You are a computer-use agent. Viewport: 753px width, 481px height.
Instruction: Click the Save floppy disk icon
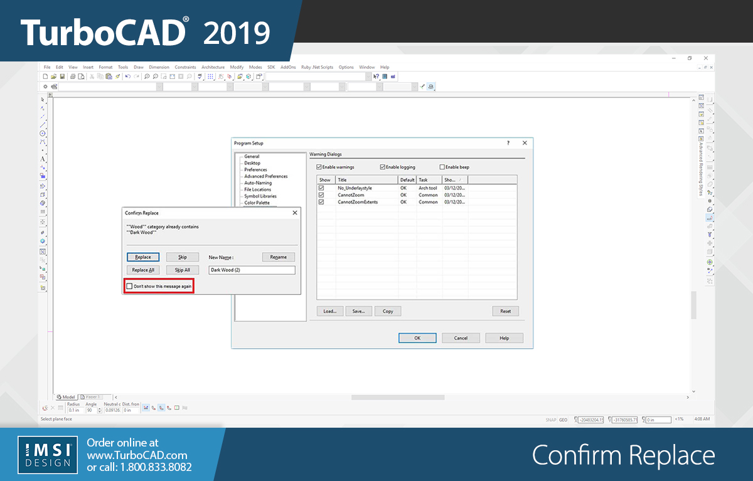62,77
